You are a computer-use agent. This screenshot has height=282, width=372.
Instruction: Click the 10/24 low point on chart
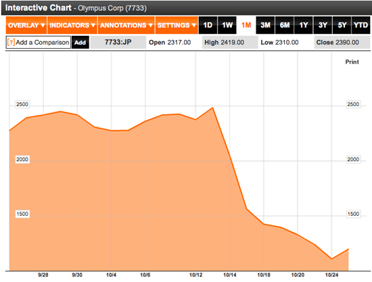(331, 259)
